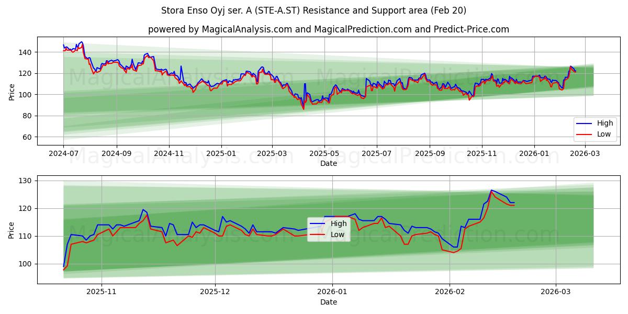Click the upper chart '140' price tick
This screenshot has width=628, height=314.
(26, 52)
